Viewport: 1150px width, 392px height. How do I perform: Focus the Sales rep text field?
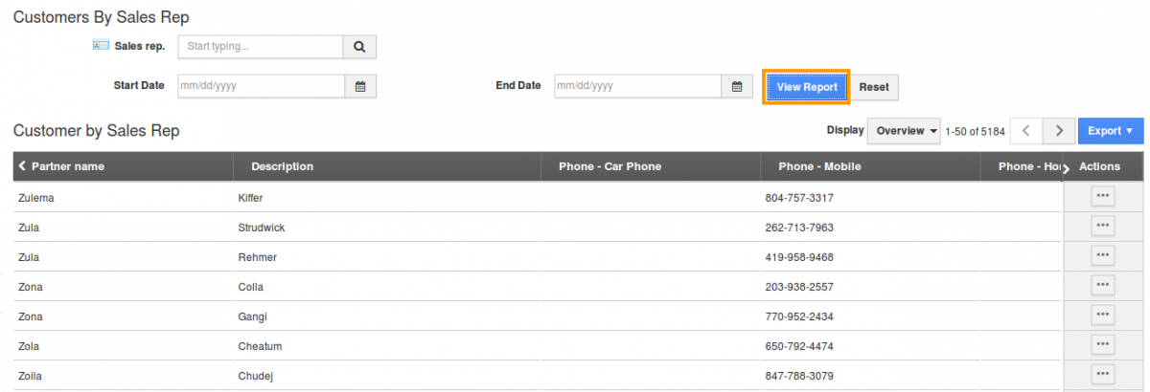click(x=261, y=46)
